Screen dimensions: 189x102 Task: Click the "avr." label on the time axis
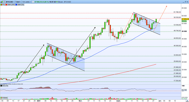[x=160, y=101]
